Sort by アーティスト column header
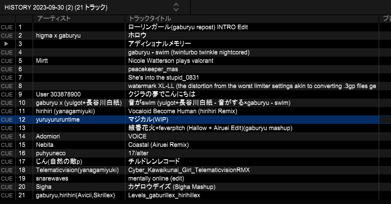The width and height of the screenshot is (391, 204). pos(53,18)
